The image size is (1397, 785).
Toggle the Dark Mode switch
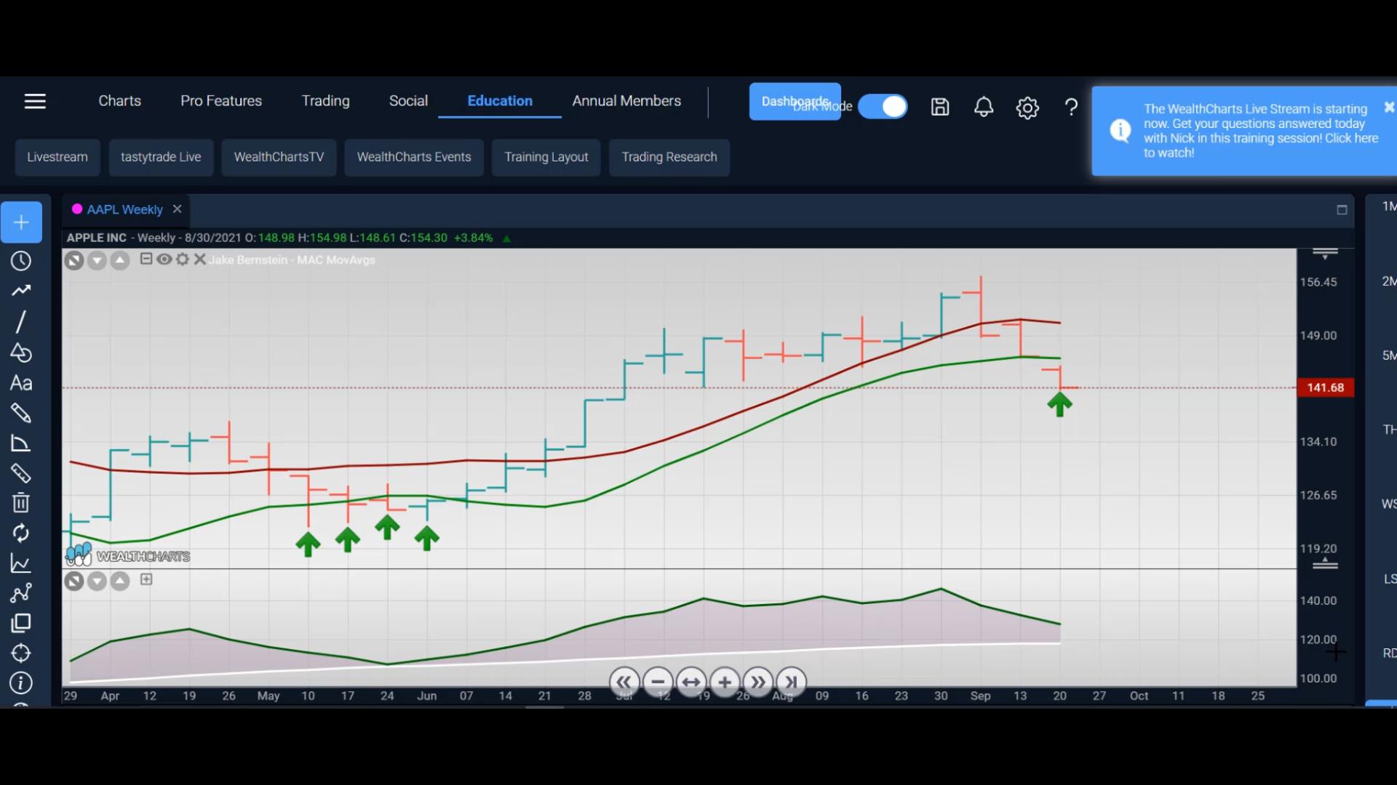click(883, 107)
